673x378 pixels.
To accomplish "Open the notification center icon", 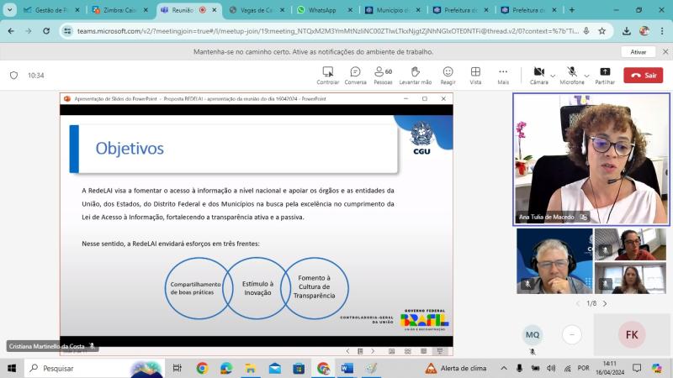I will [x=637, y=368].
